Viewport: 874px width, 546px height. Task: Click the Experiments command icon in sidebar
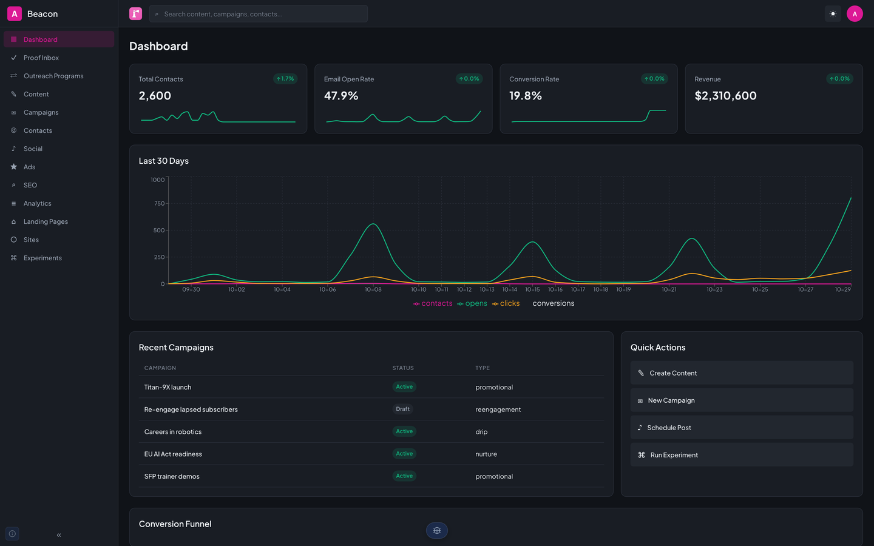coord(13,258)
